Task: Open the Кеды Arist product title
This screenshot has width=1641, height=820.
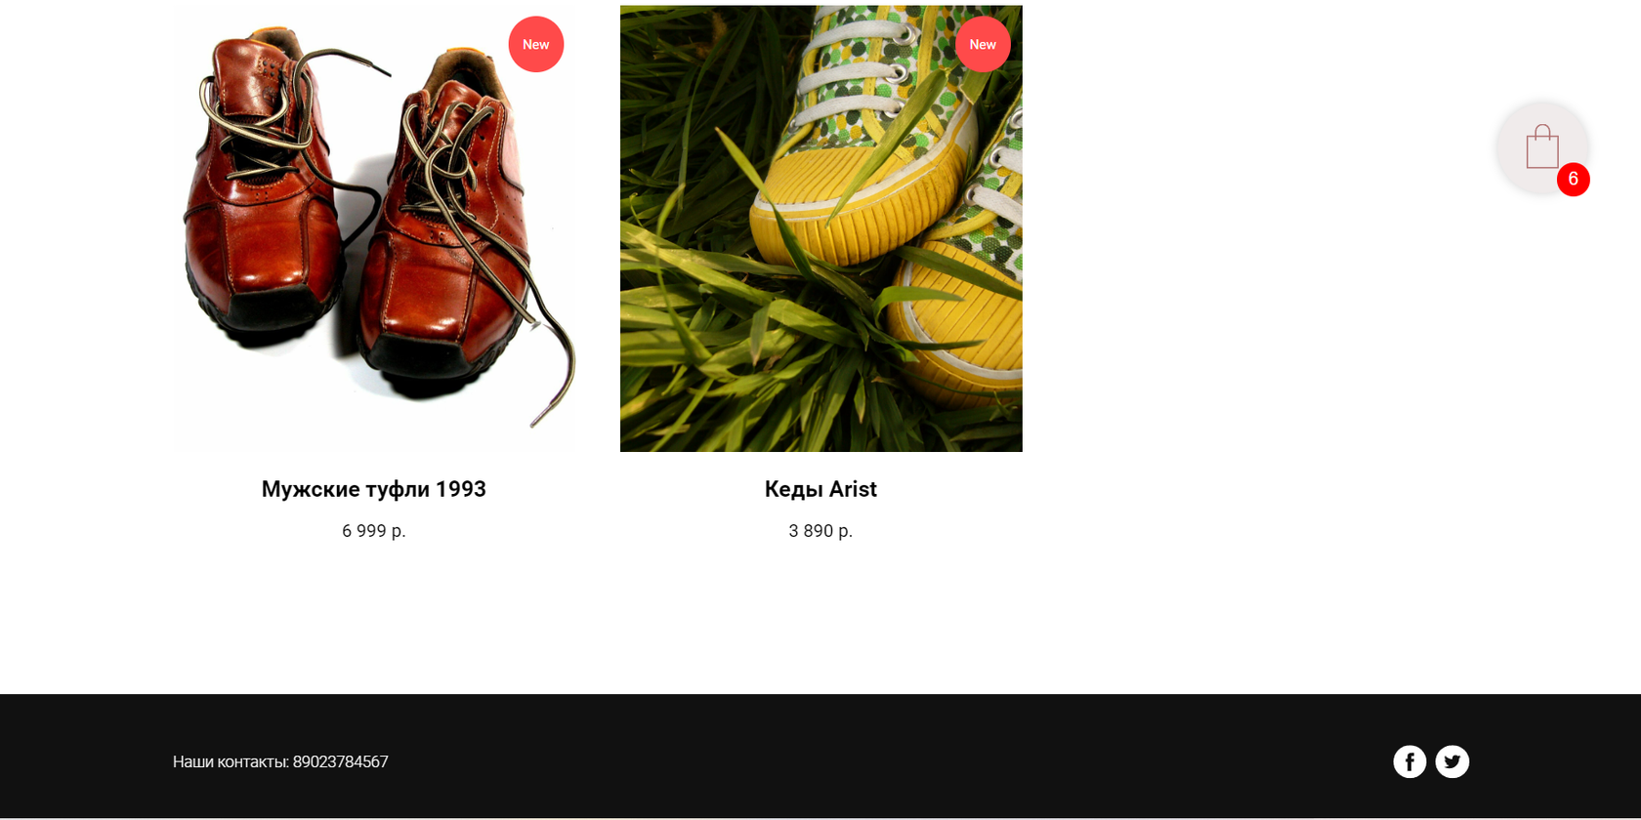Action: coord(820,489)
